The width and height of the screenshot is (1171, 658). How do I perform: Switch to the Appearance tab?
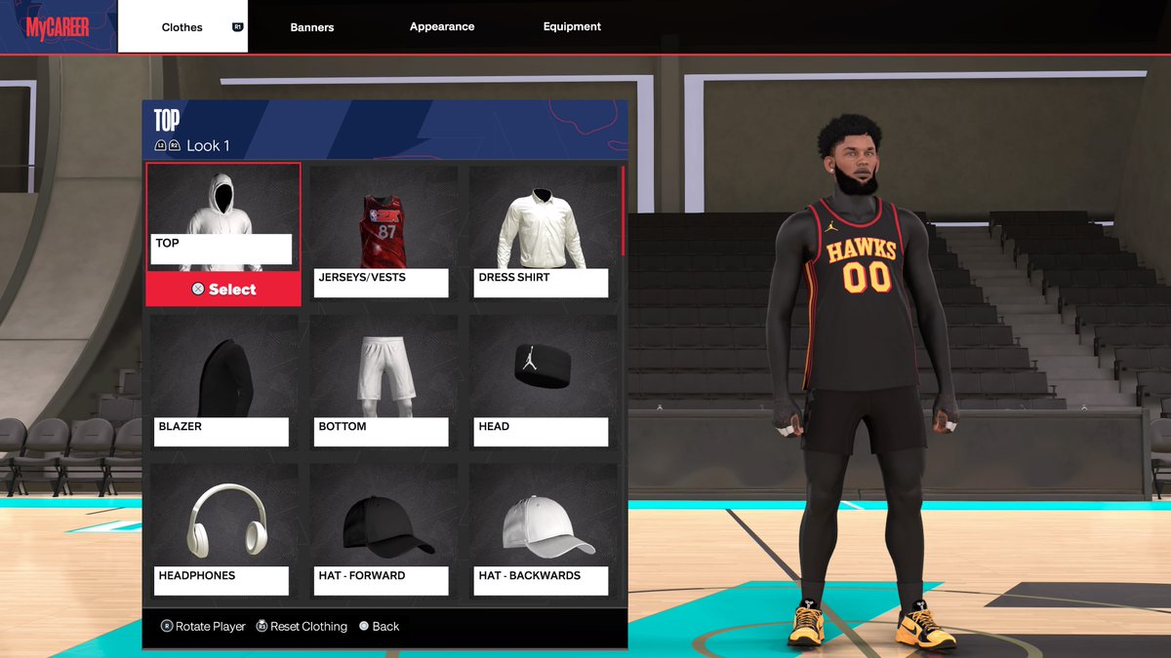pyautogui.click(x=442, y=26)
